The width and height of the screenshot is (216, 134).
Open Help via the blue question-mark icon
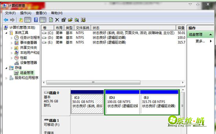(36, 20)
